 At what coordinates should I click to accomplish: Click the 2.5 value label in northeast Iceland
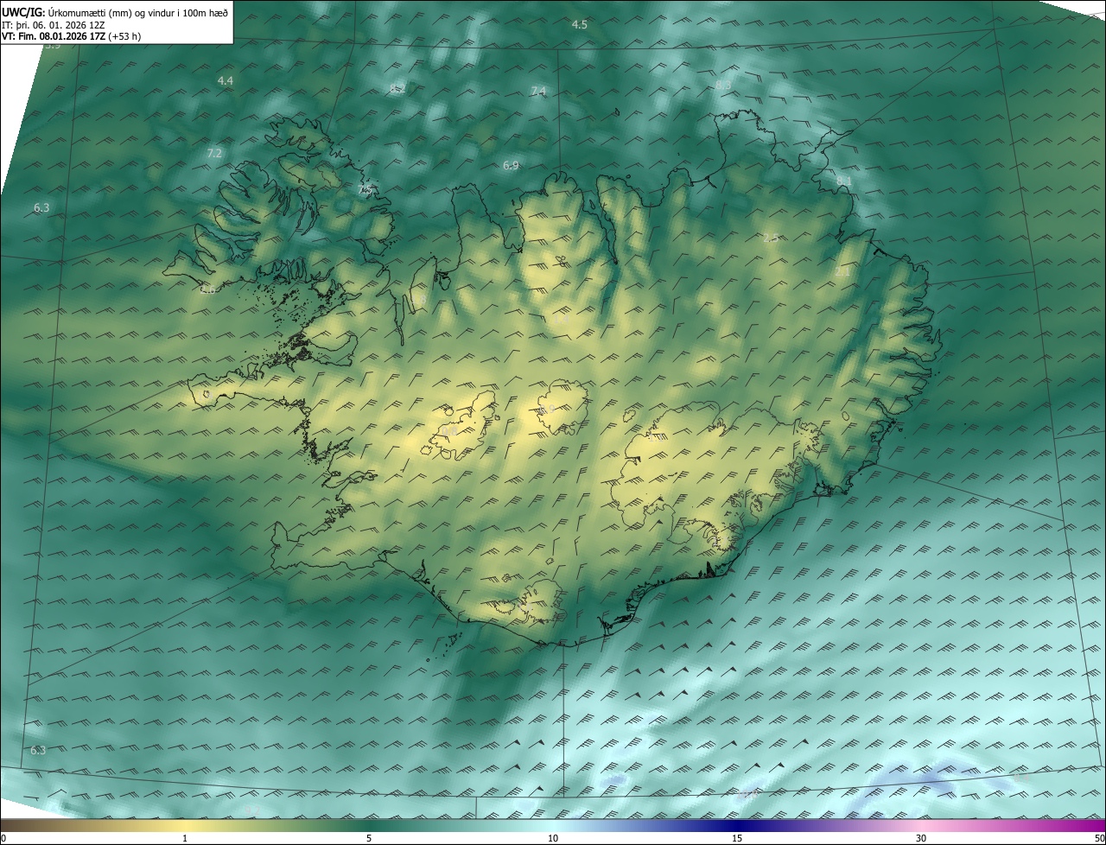[770, 238]
